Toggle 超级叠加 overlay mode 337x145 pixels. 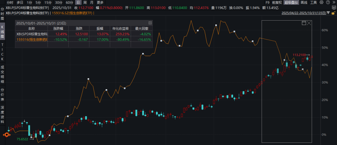(291, 2)
